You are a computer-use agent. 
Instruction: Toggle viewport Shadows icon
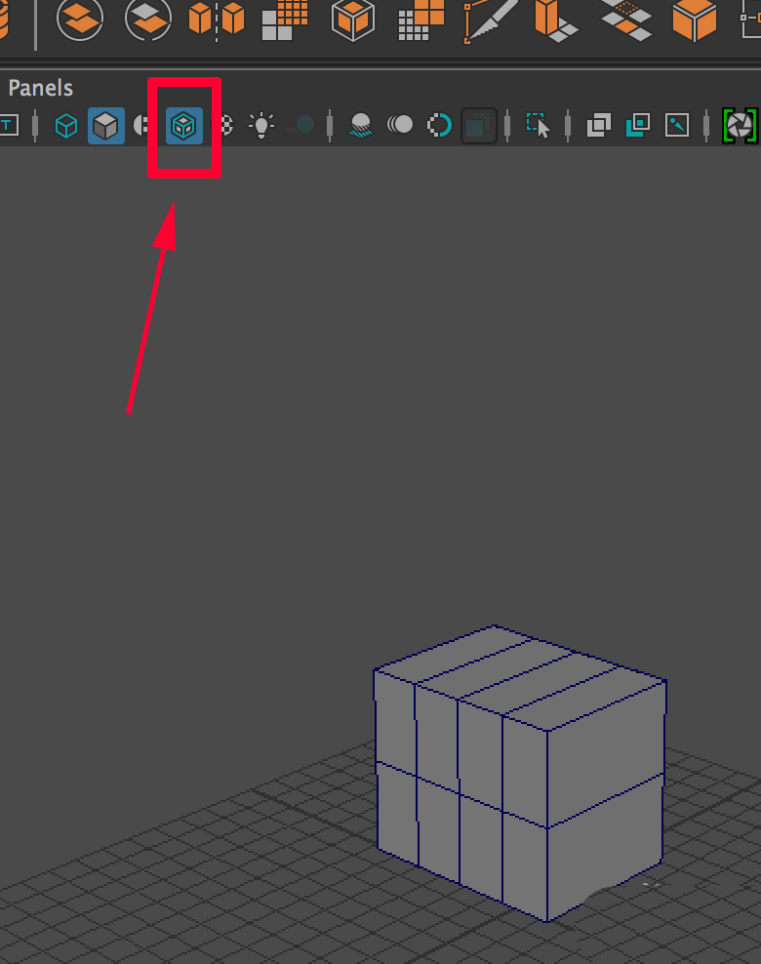coord(301,126)
